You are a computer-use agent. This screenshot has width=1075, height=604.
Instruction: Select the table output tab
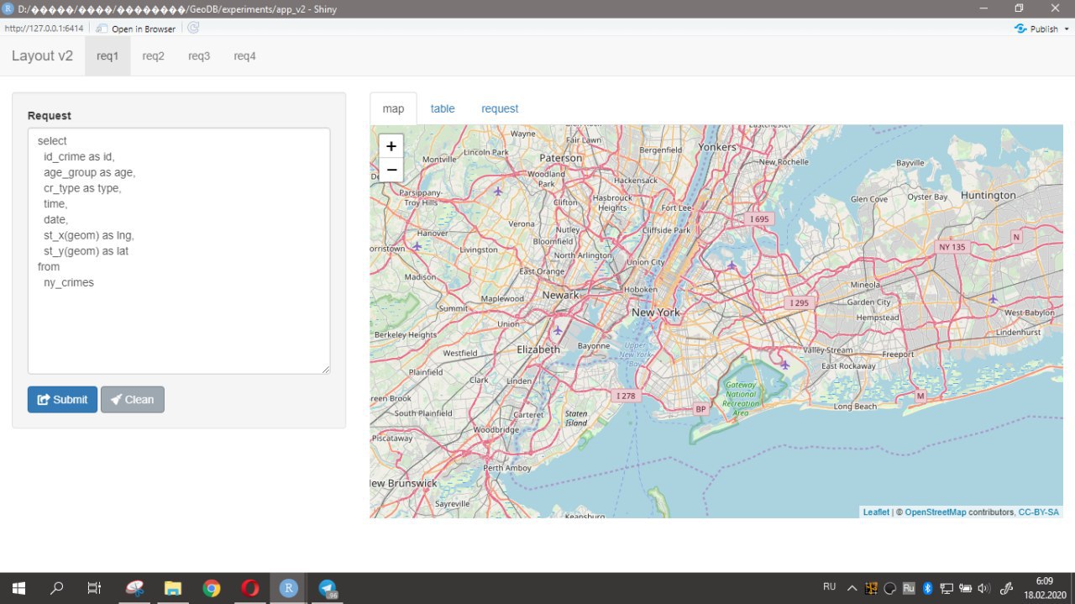443,108
